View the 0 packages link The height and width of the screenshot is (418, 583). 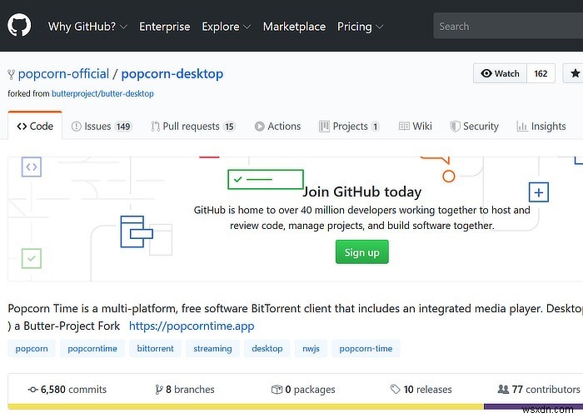[x=303, y=390]
